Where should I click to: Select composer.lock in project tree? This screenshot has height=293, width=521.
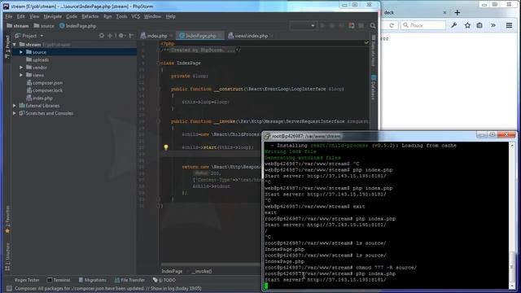click(45, 90)
